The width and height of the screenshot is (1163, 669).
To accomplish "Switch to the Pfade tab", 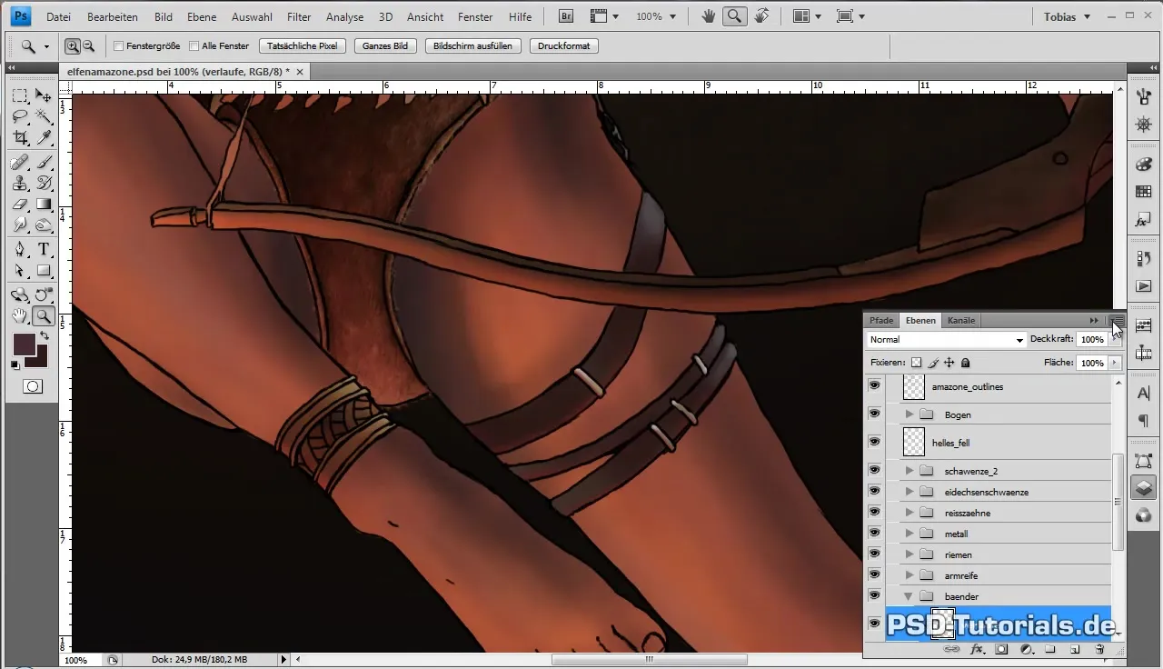I will pos(881,320).
